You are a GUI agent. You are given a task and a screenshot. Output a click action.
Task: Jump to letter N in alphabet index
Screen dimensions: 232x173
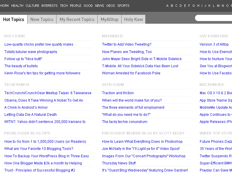[223, 6]
